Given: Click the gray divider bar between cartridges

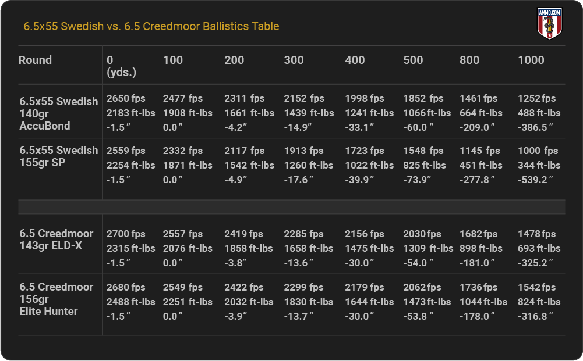Looking at the screenshot, I should point(291,207).
